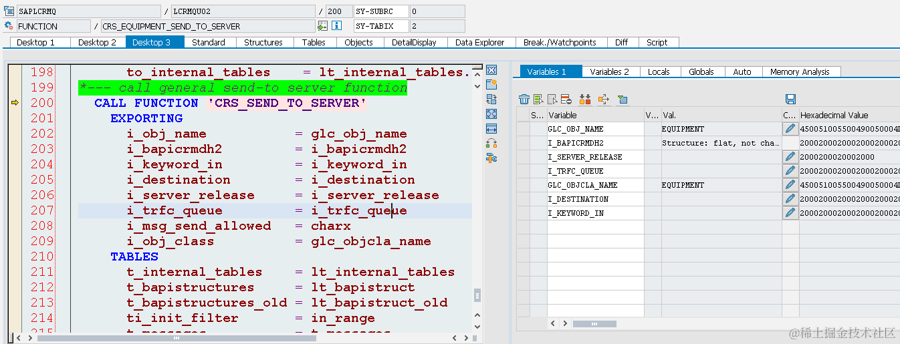Click 'CRS_SEND_TO_SERVER' string in the code
Screen dimensions: 900x344
287,103
